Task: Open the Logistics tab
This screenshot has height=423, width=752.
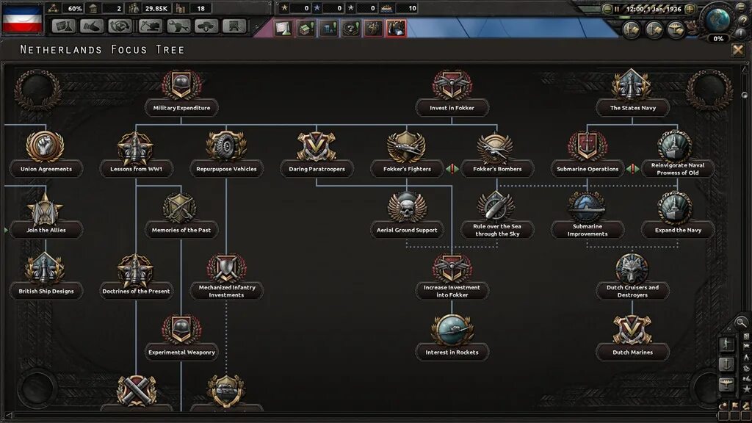Action: (x=234, y=26)
